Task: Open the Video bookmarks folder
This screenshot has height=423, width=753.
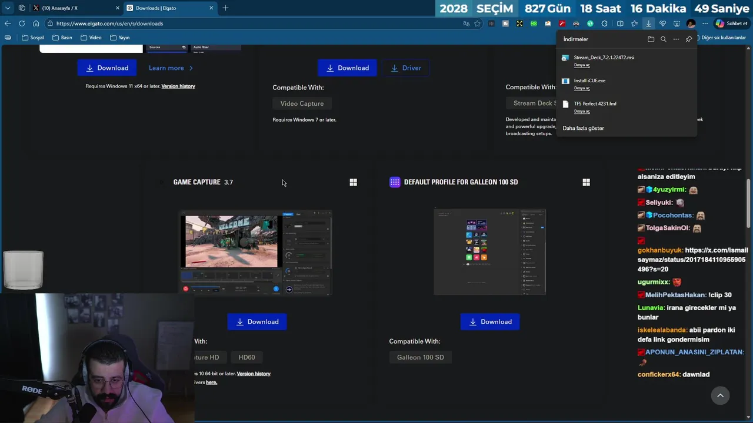Action: pos(91,38)
